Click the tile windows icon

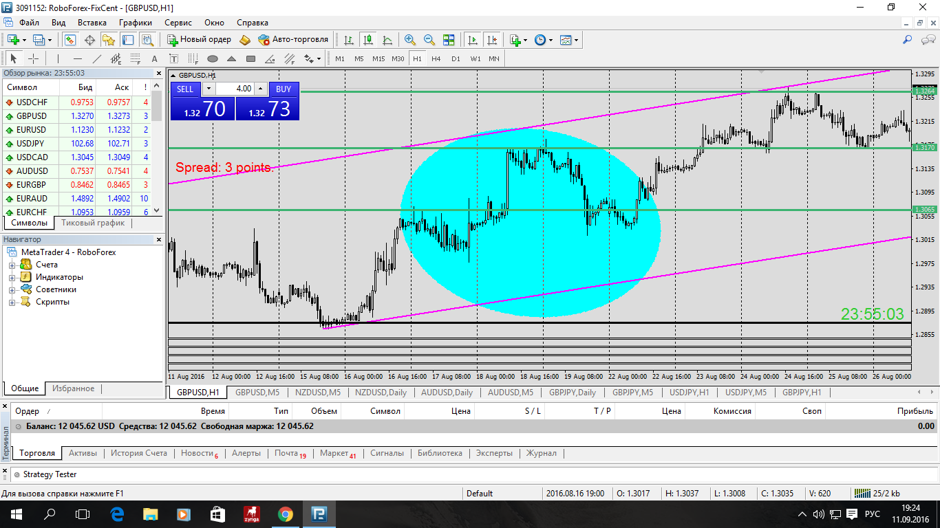click(x=449, y=40)
